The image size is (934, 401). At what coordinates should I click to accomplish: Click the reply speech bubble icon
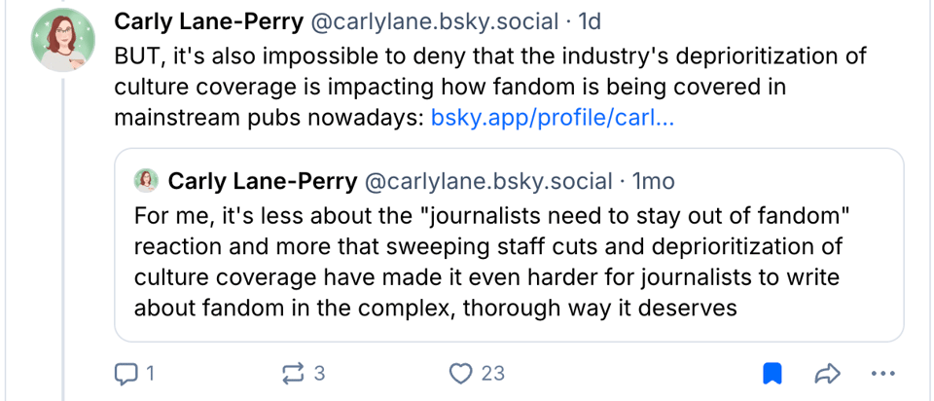pos(126,373)
